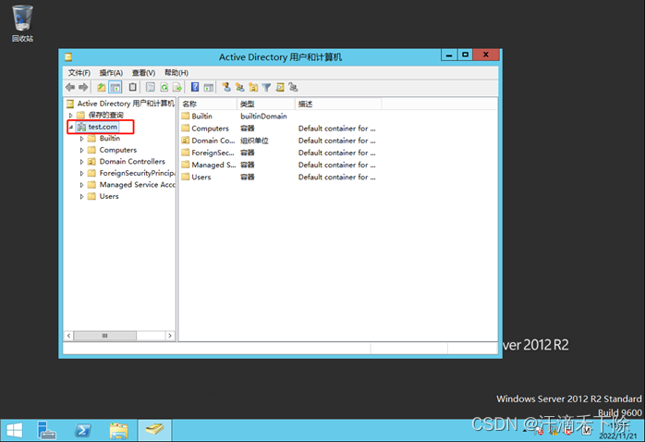
Task: Expand the Builtin tree node arrow
Action: pos(81,139)
